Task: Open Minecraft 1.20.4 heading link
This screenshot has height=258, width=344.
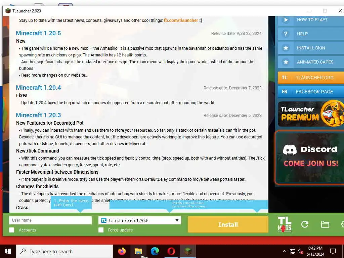Action: [38, 88]
